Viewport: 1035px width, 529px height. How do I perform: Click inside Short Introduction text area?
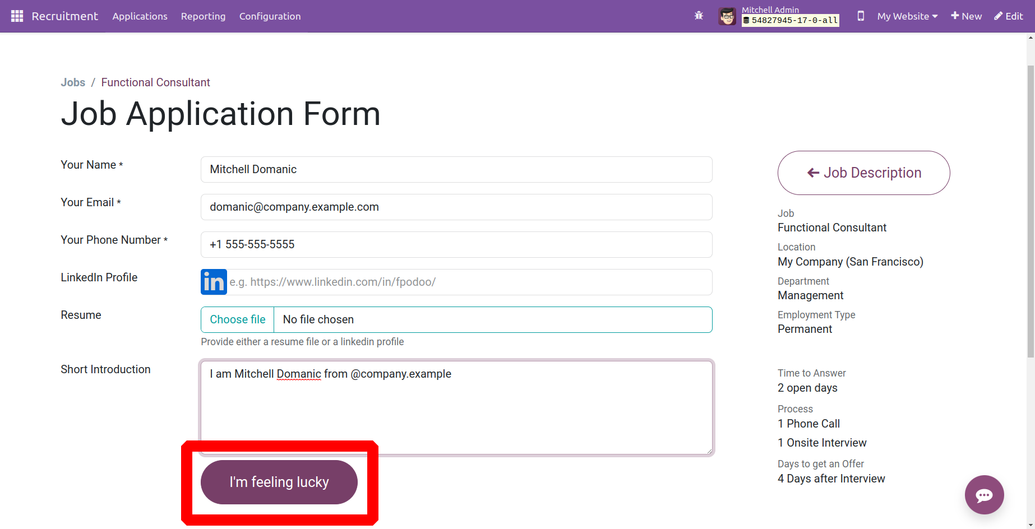(x=456, y=407)
